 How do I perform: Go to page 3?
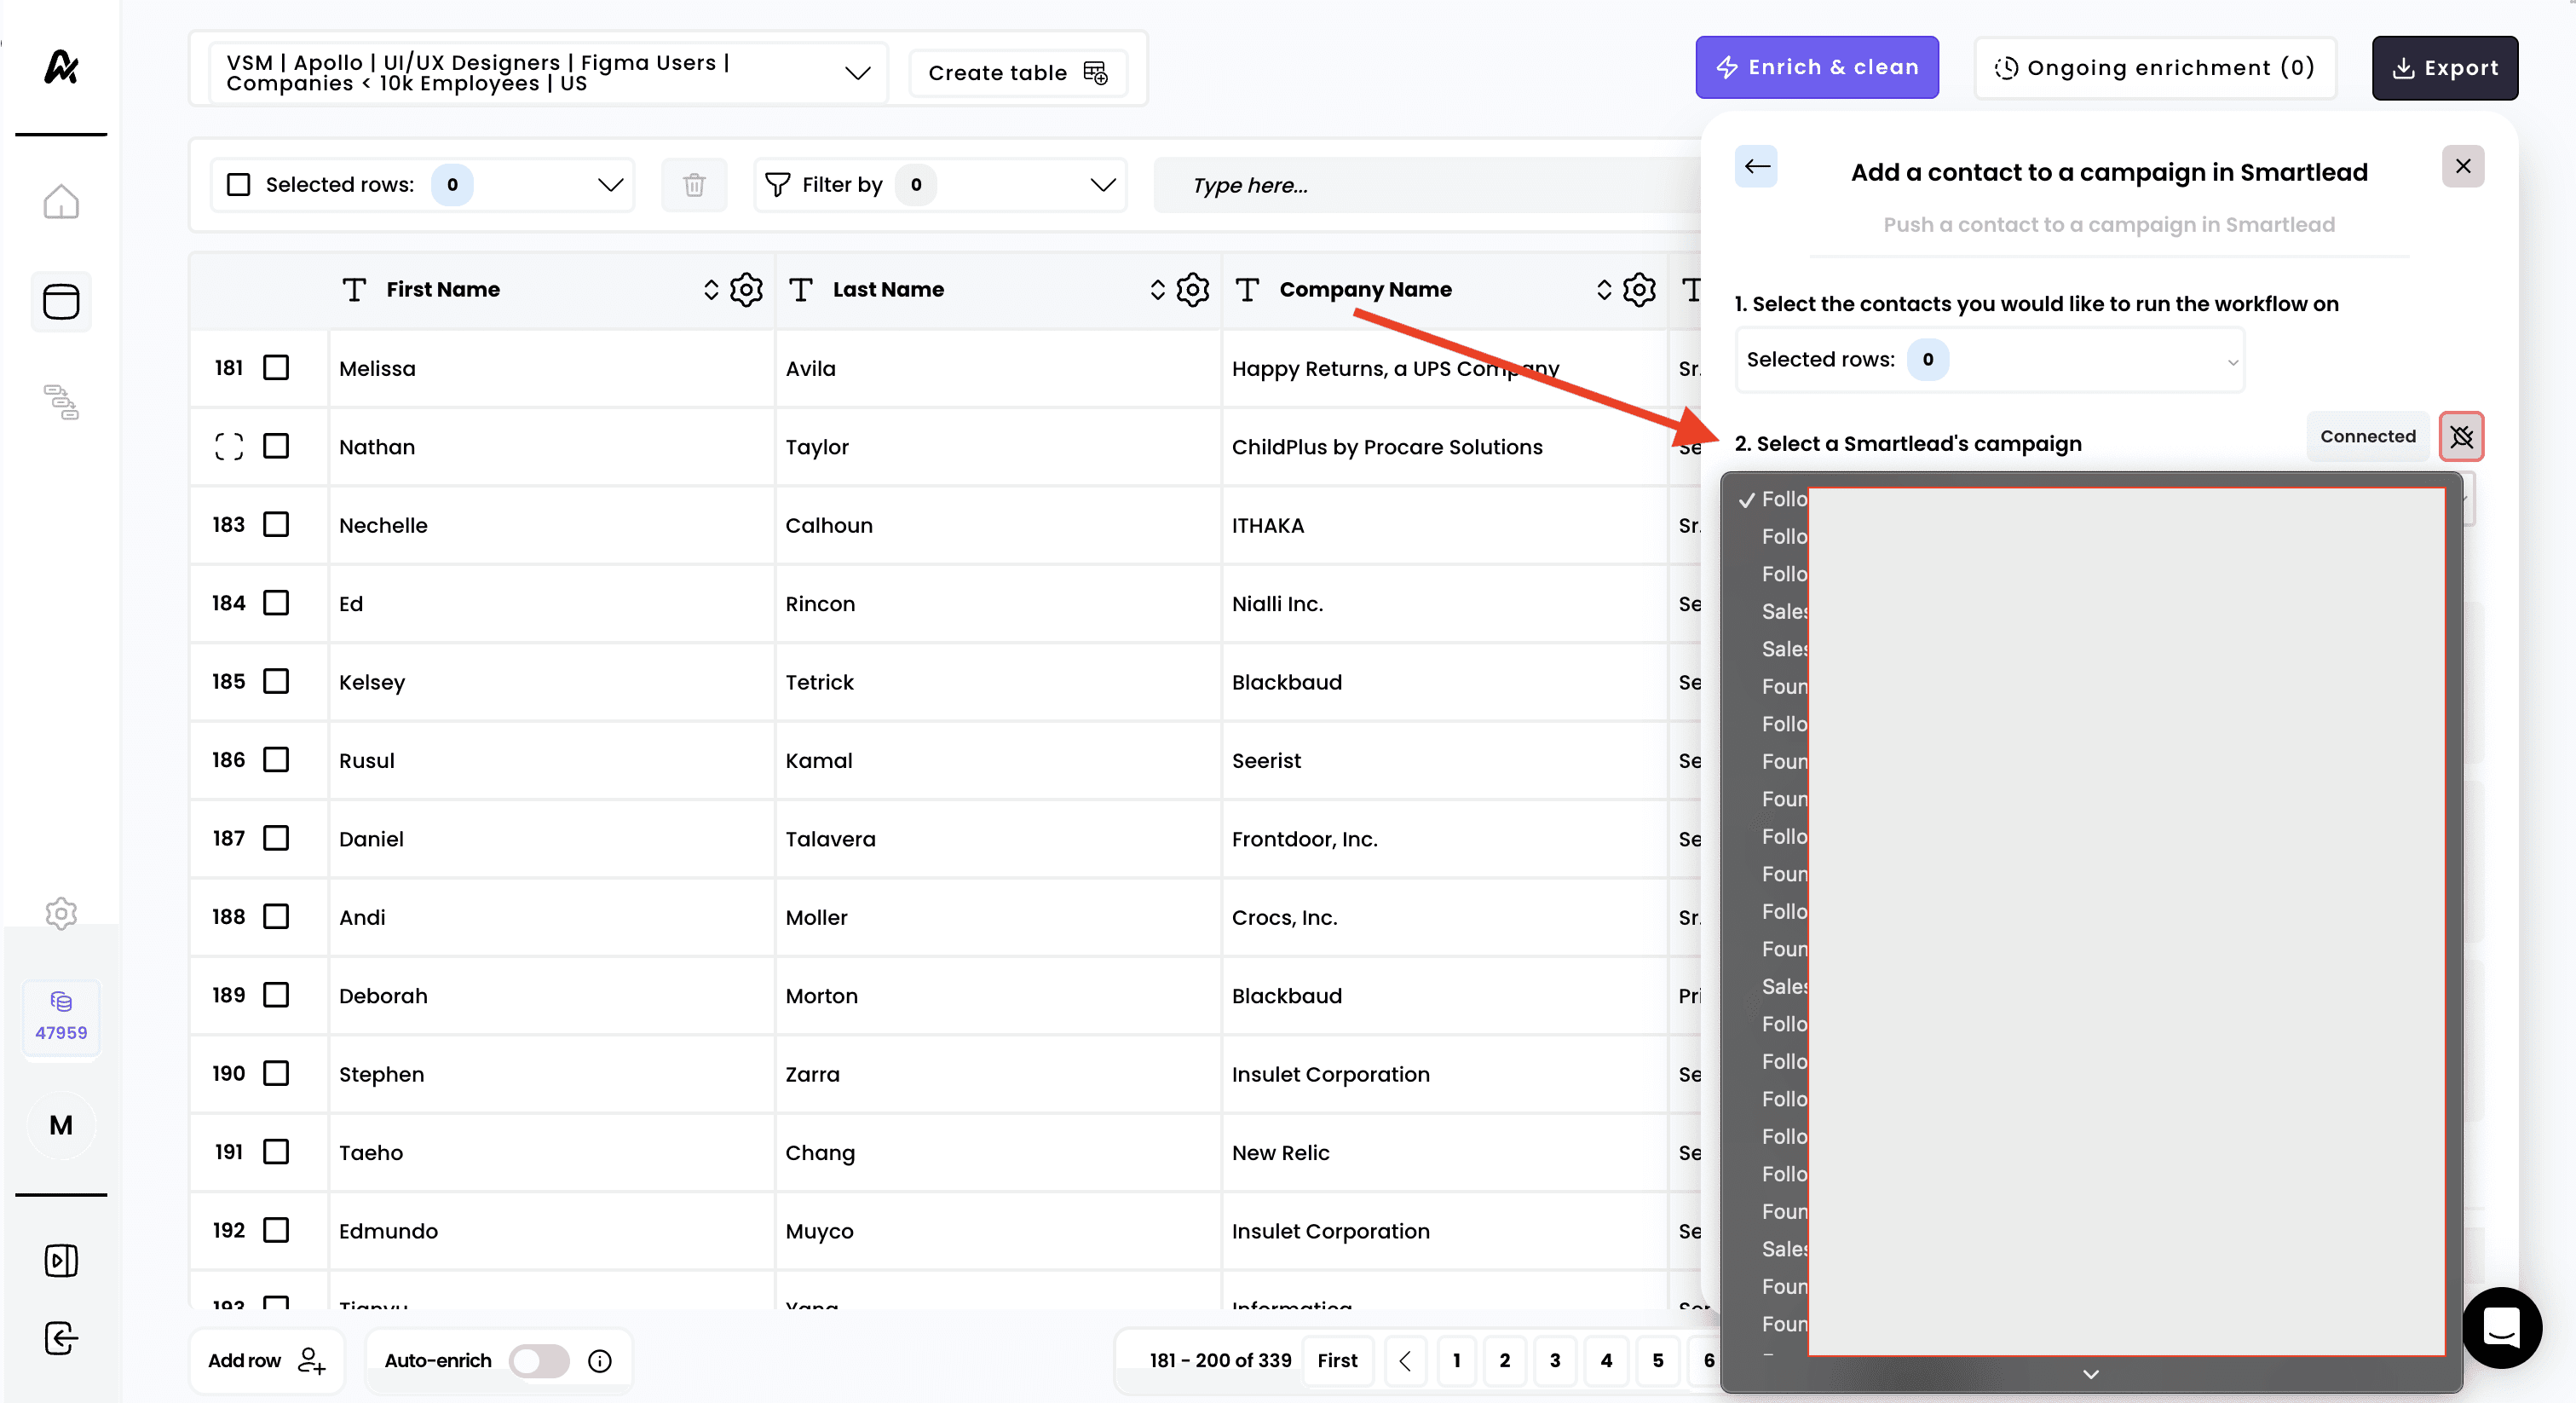coord(1554,1361)
